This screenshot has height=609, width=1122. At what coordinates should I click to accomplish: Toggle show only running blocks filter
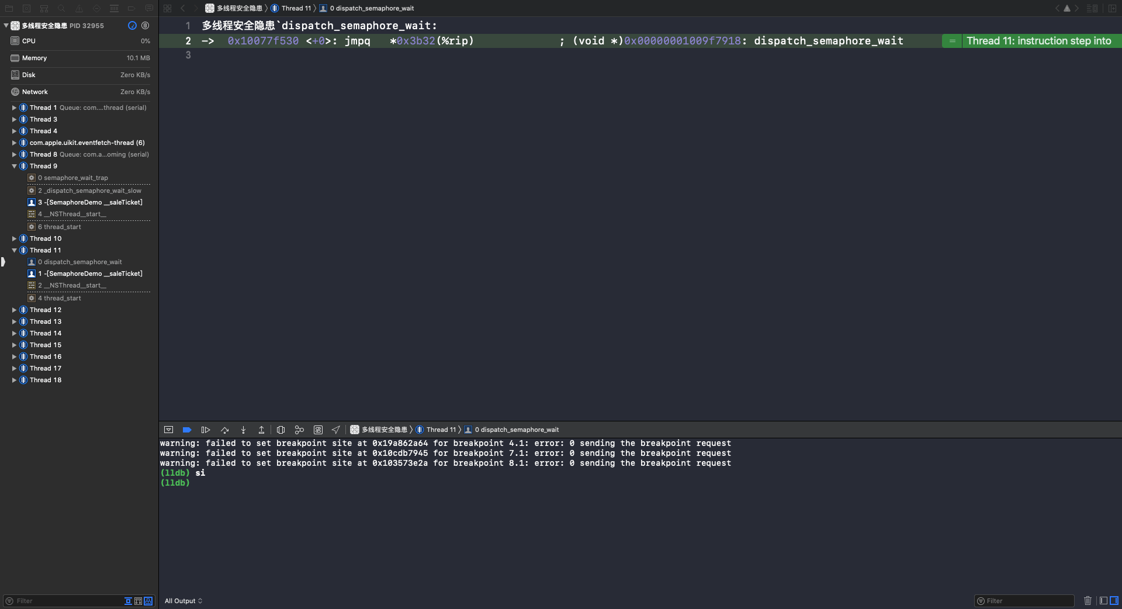[x=138, y=601]
